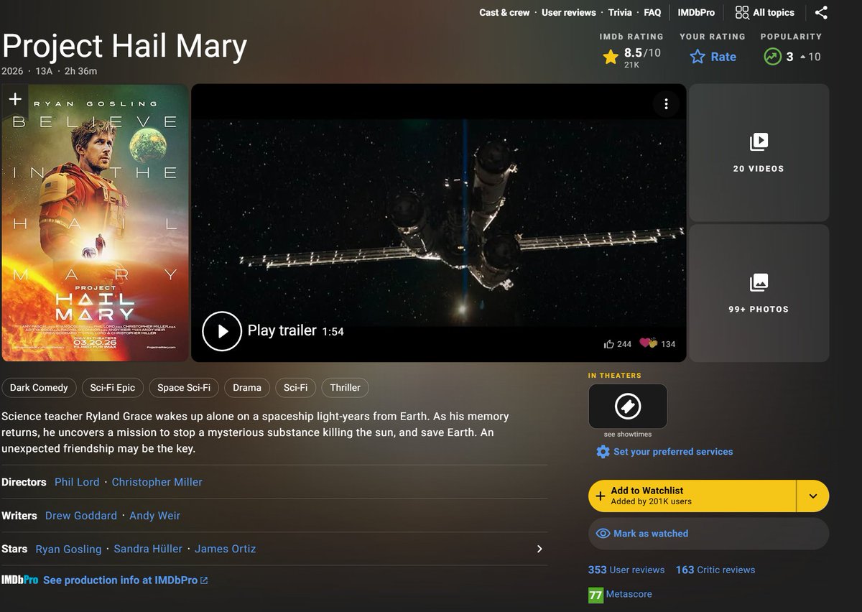Open Trivia section link

coord(620,12)
